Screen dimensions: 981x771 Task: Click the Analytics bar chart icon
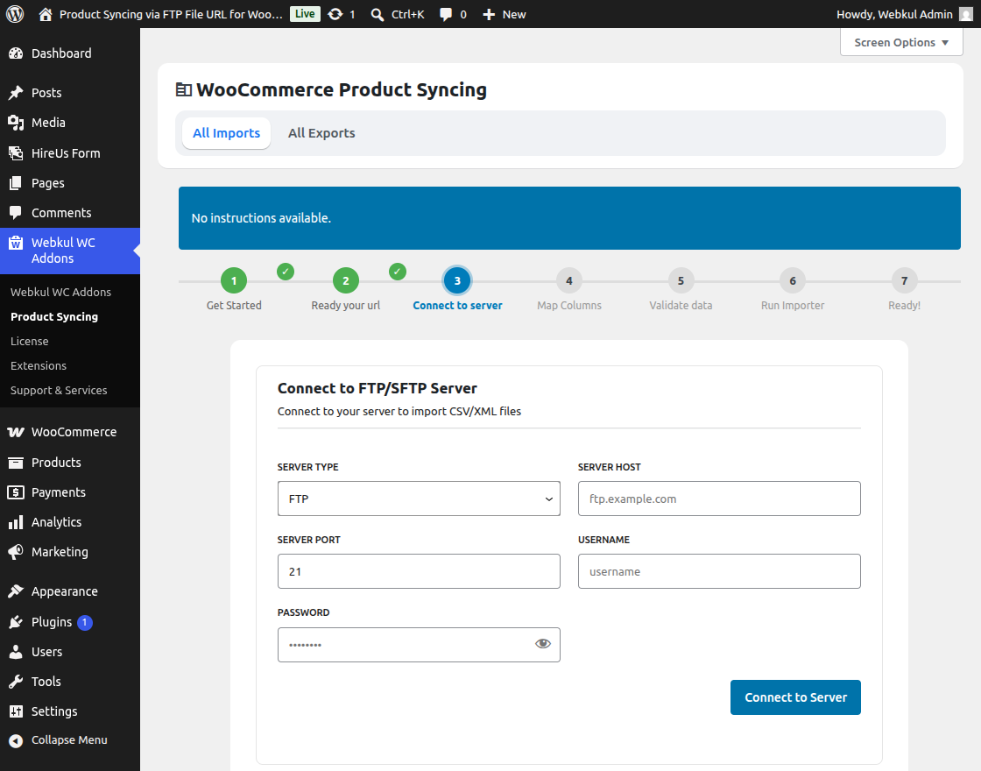tap(16, 522)
